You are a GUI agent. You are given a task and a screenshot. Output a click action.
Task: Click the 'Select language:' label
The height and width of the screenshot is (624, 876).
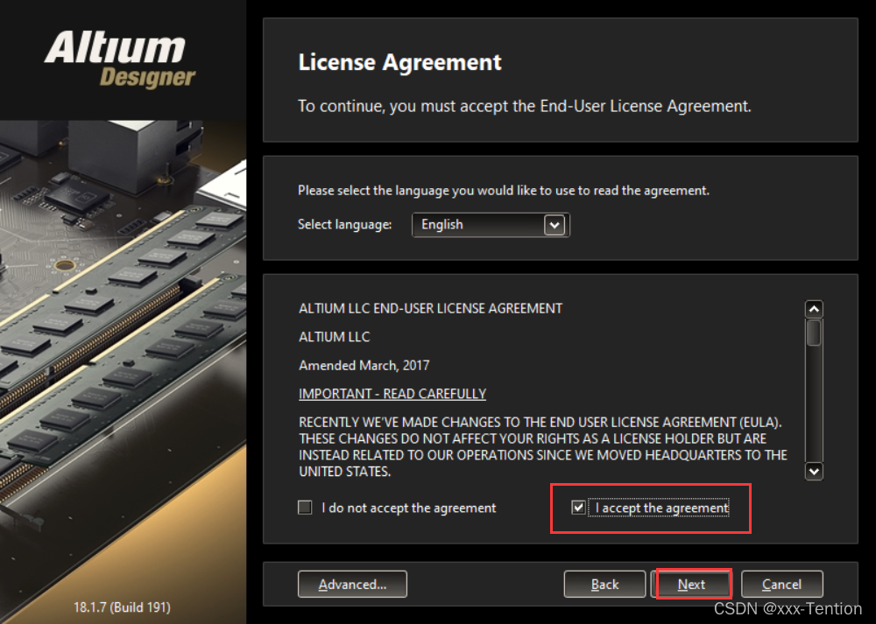pyautogui.click(x=344, y=224)
